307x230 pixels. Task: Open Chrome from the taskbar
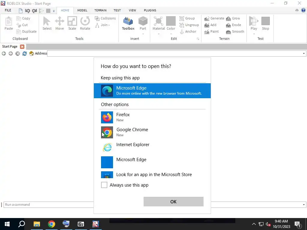52,224
